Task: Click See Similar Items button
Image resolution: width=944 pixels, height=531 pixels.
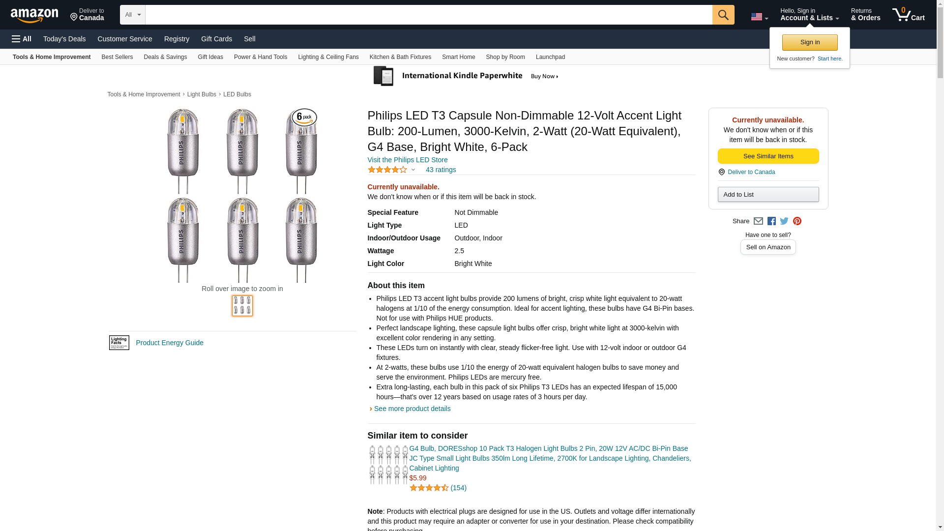Action: click(x=768, y=156)
